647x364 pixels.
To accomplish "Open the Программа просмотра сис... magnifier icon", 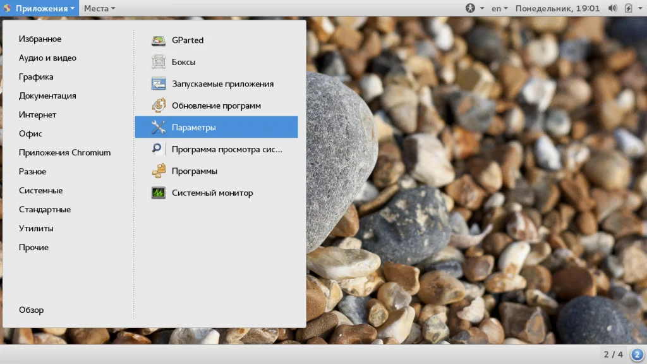I will pos(157,149).
